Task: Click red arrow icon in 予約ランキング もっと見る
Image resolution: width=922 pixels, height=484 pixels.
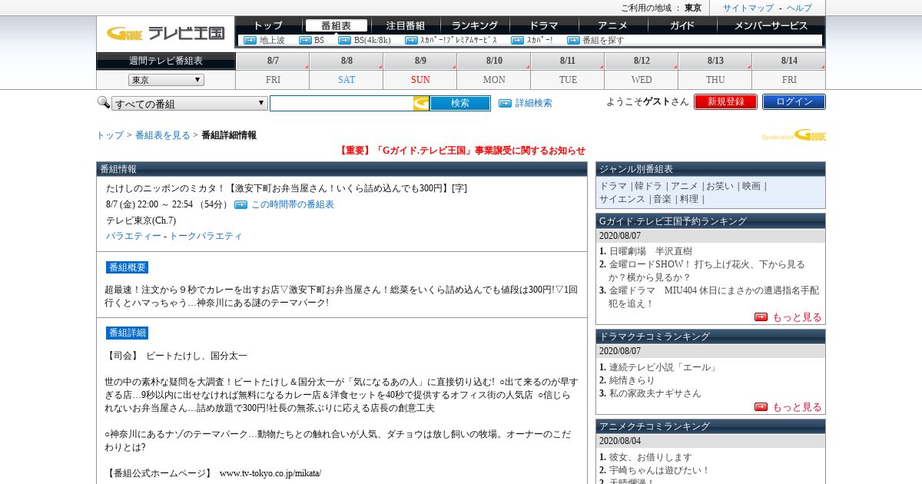Action: coord(761,317)
